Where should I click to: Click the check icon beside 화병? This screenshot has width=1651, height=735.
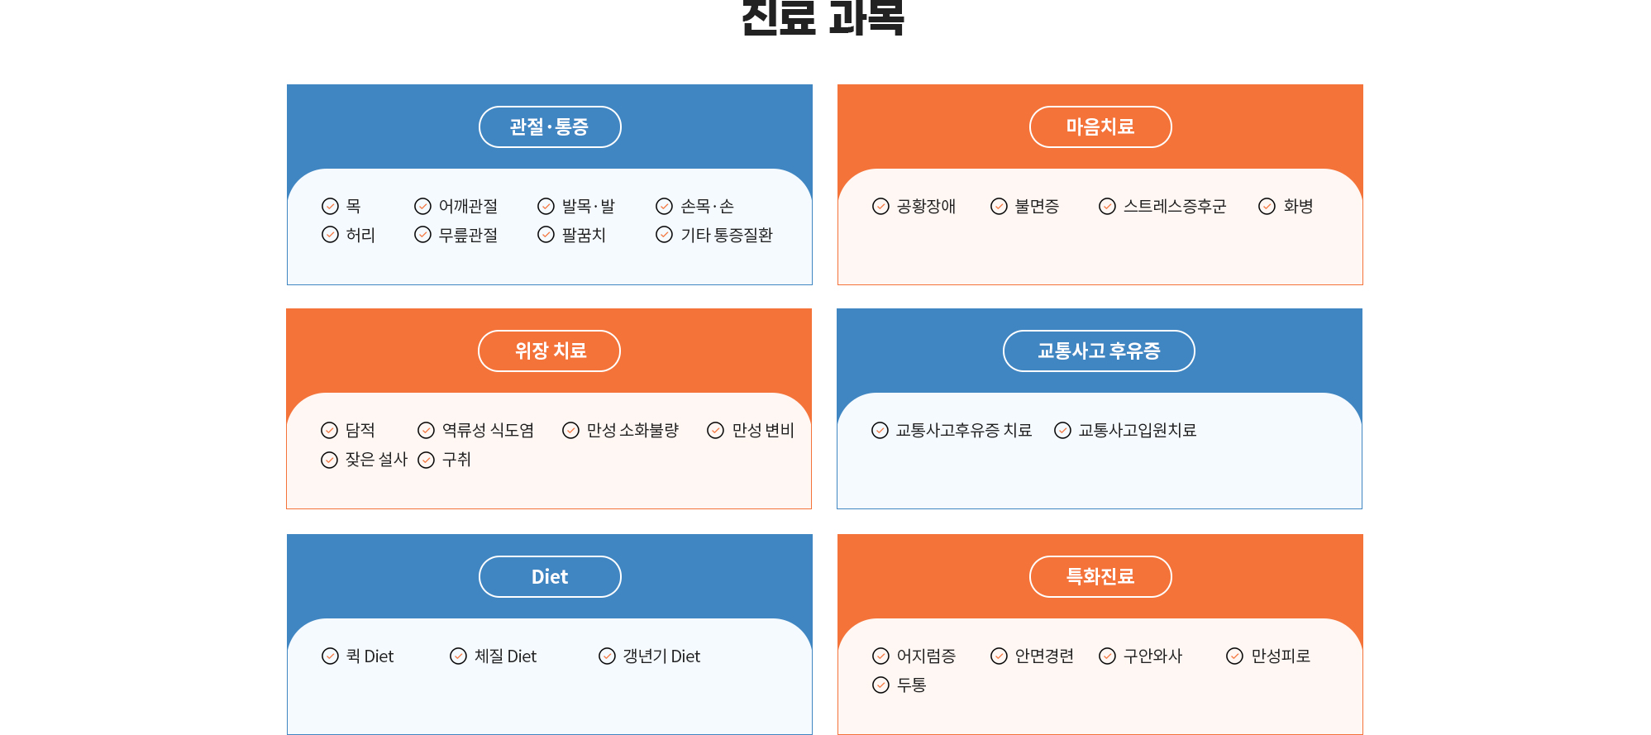click(x=1267, y=206)
